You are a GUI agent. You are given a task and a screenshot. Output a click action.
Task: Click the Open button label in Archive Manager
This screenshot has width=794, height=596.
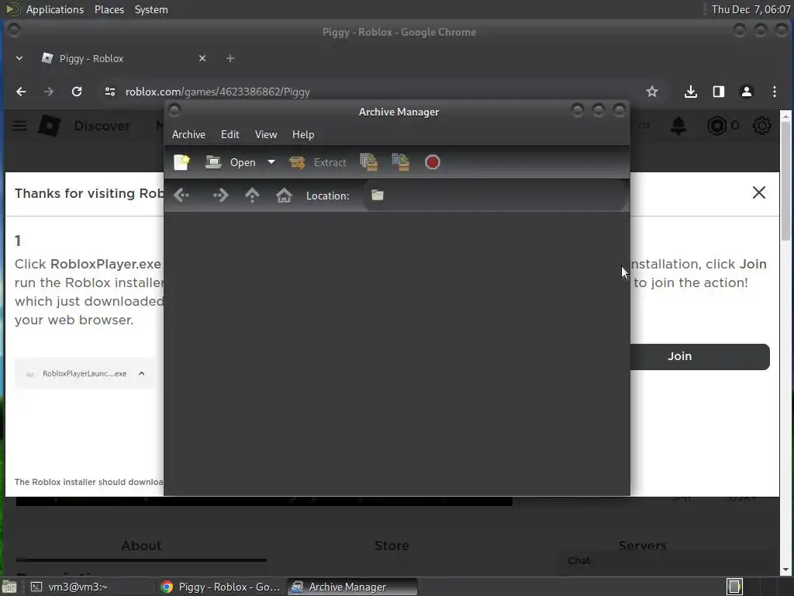click(243, 162)
